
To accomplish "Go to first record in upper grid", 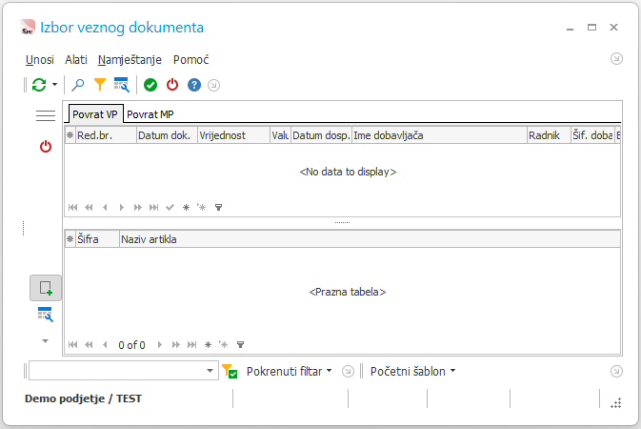I will click(72, 207).
